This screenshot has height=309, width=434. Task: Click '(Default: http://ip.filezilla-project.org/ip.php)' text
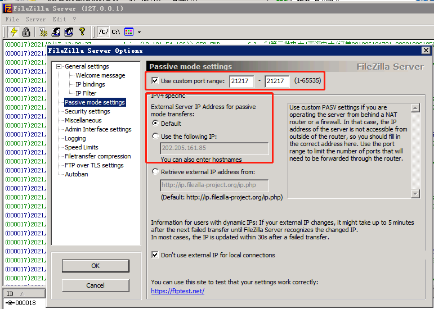click(222, 197)
